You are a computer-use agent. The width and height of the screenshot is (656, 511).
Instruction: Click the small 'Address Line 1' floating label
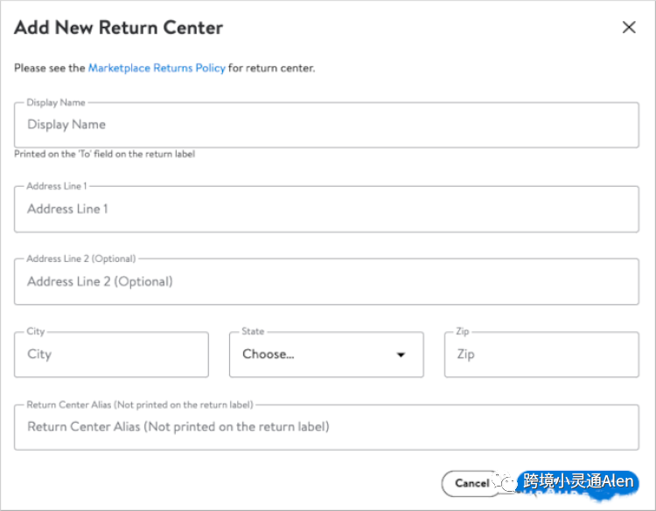(56, 186)
